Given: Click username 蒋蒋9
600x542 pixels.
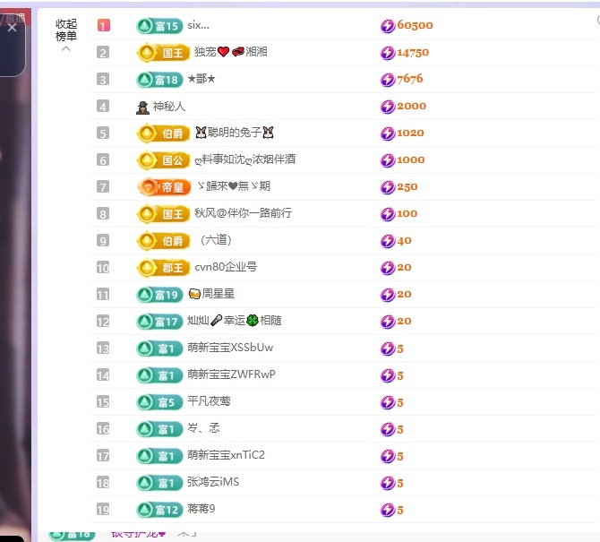Looking at the screenshot, I should pyautogui.click(x=201, y=509).
